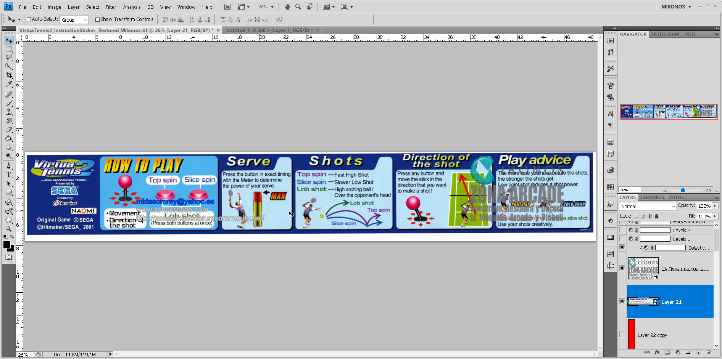Screen dimensions: 722x359
Task: Click the Add layer style fx icon
Action: tap(657, 352)
